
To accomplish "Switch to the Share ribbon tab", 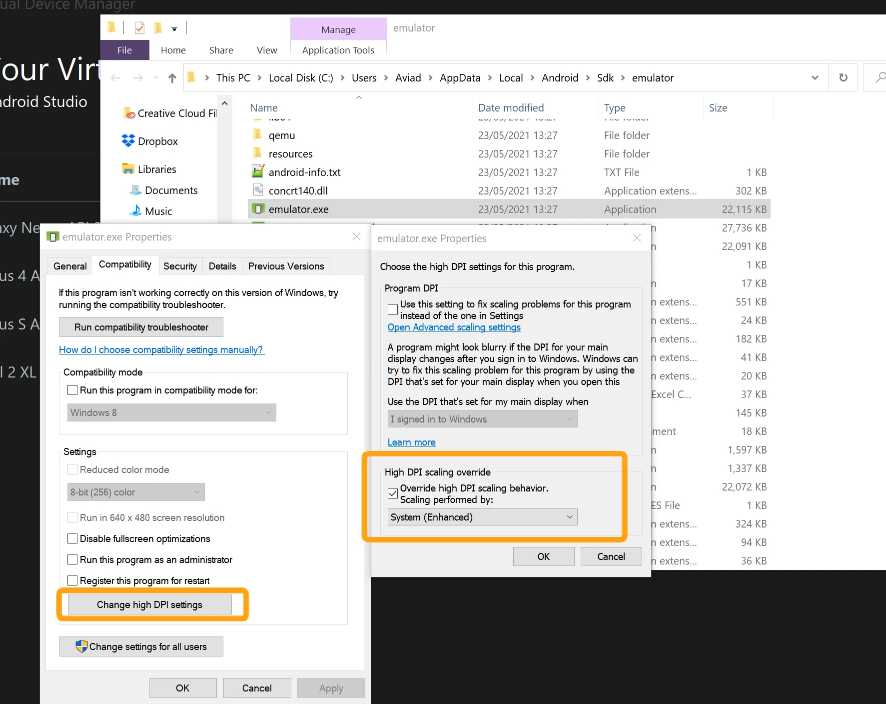I will click(221, 50).
